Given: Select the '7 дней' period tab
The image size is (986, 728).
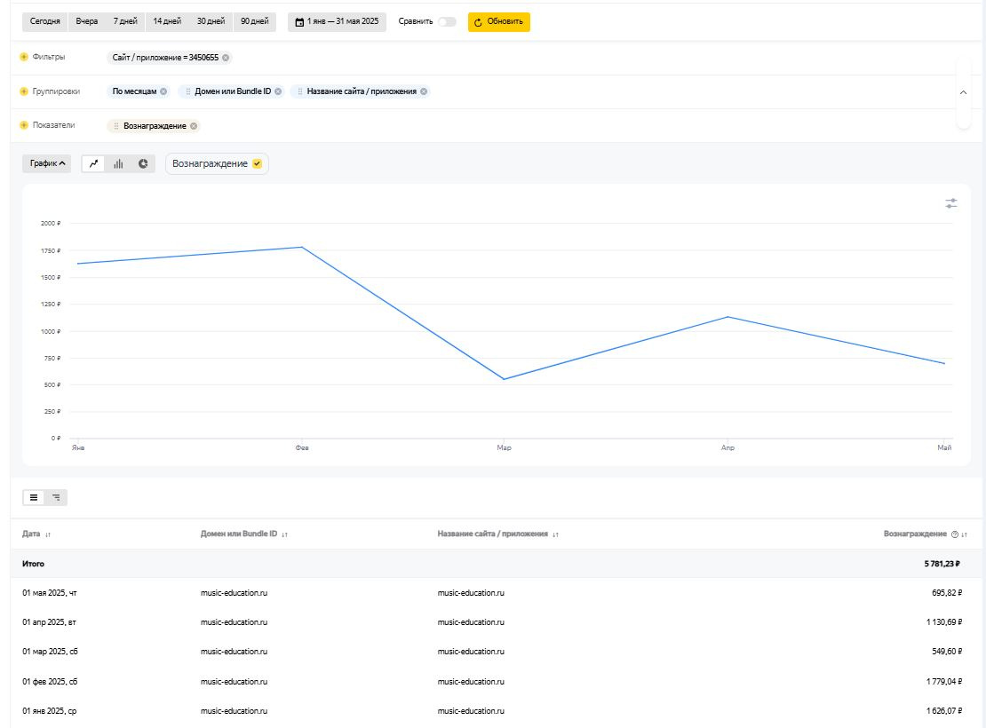Looking at the screenshot, I should coord(125,21).
